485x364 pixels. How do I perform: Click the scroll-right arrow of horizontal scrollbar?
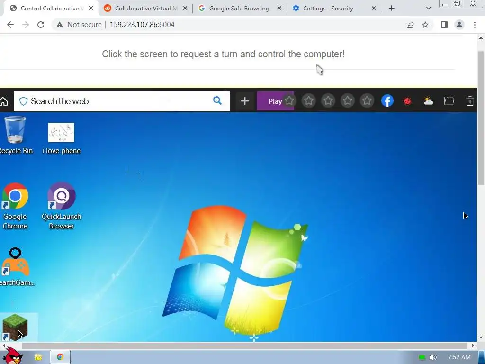coord(473,346)
